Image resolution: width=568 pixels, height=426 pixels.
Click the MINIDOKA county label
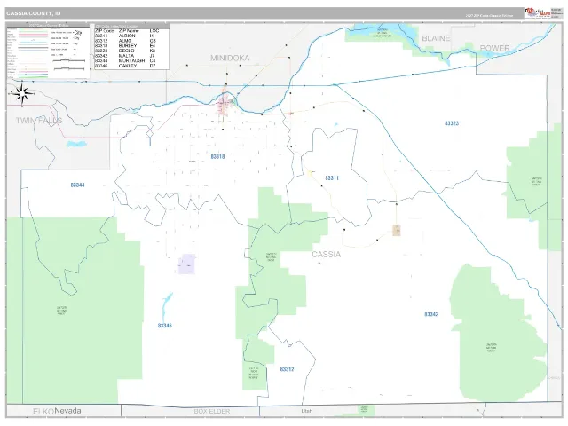pos(230,58)
